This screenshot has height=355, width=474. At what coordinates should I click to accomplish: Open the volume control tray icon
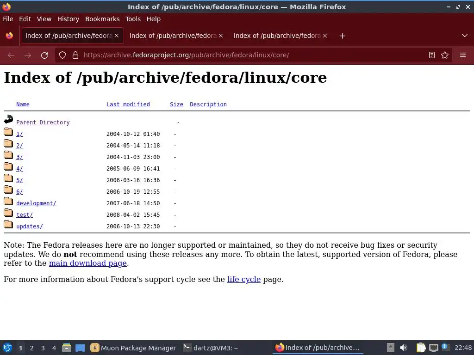click(x=404, y=348)
